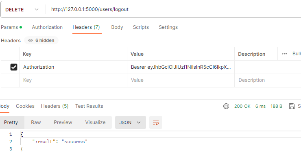
Task: Switch to Raw response view
Action: pos(36,122)
